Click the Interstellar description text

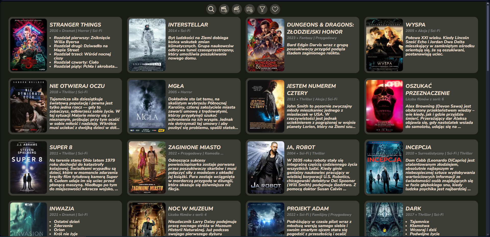(201, 48)
